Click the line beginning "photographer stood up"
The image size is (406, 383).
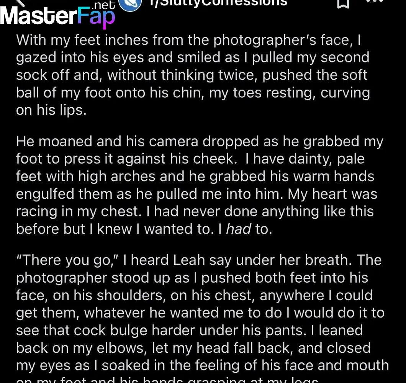(192, 278)
